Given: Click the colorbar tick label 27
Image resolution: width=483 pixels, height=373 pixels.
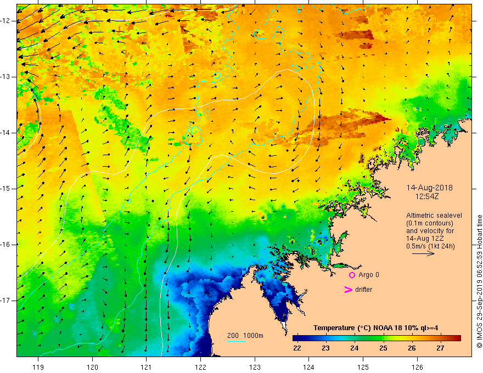Looking at the screenshot, I should [440, 348].
